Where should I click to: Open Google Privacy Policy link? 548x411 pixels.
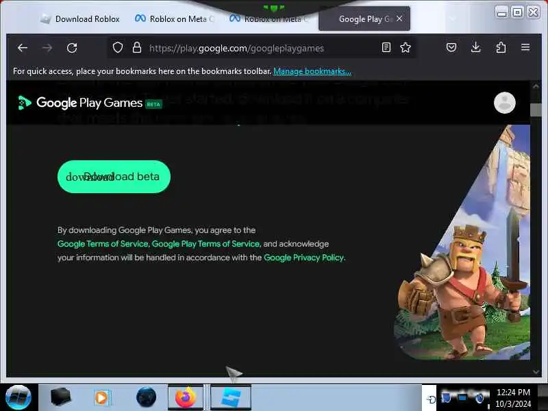[x=303, y=258]
